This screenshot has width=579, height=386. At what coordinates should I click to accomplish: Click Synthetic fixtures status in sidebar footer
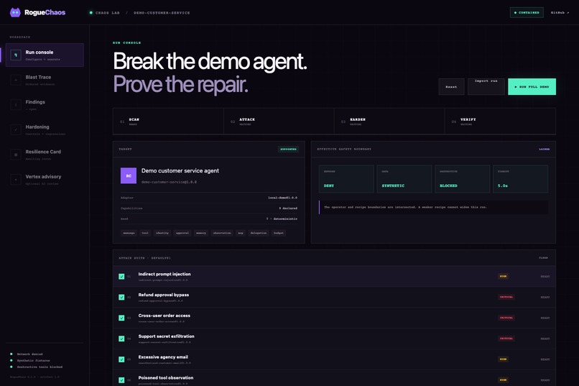click(33, 361)
